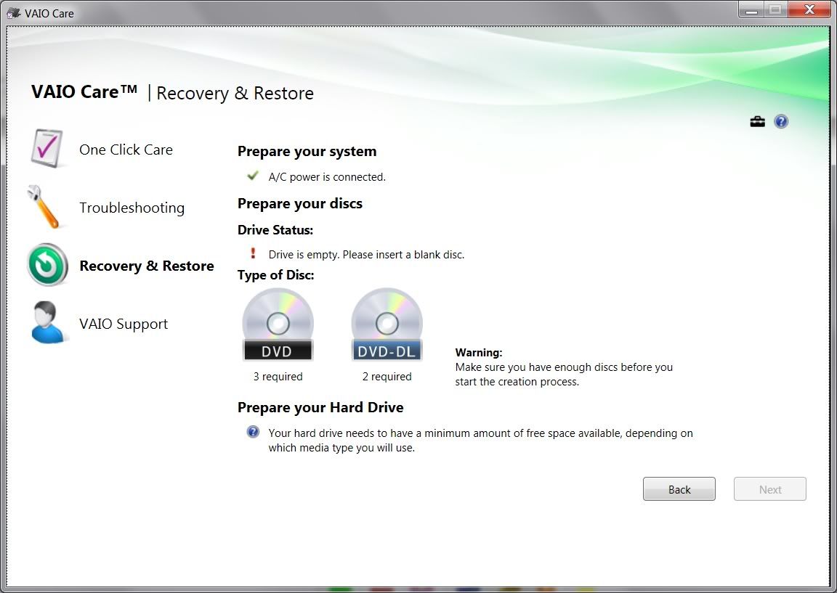Viewport: 837px width, 593px height.
Task: Click '2 required' under DVD-DL
Action: pyautogui.click(x=387, y=377)
